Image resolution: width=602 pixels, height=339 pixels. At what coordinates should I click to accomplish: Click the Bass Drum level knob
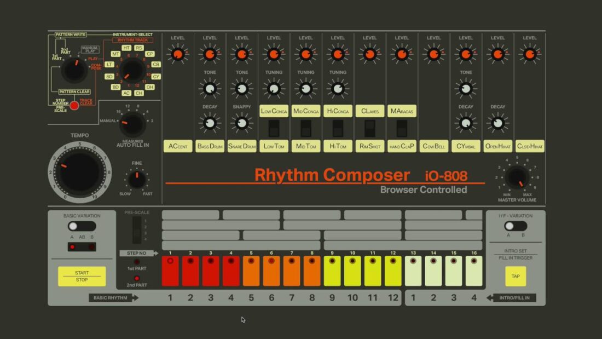210,54
